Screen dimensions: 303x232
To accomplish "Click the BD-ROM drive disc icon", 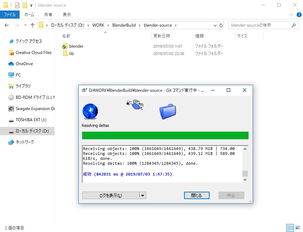I will click(x=11, y=97).
